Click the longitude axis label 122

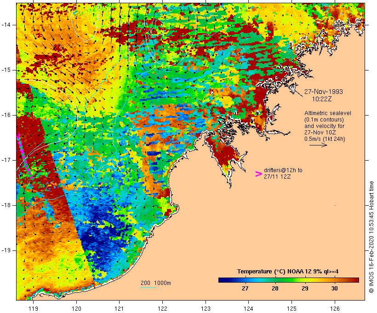pos(162,308)
